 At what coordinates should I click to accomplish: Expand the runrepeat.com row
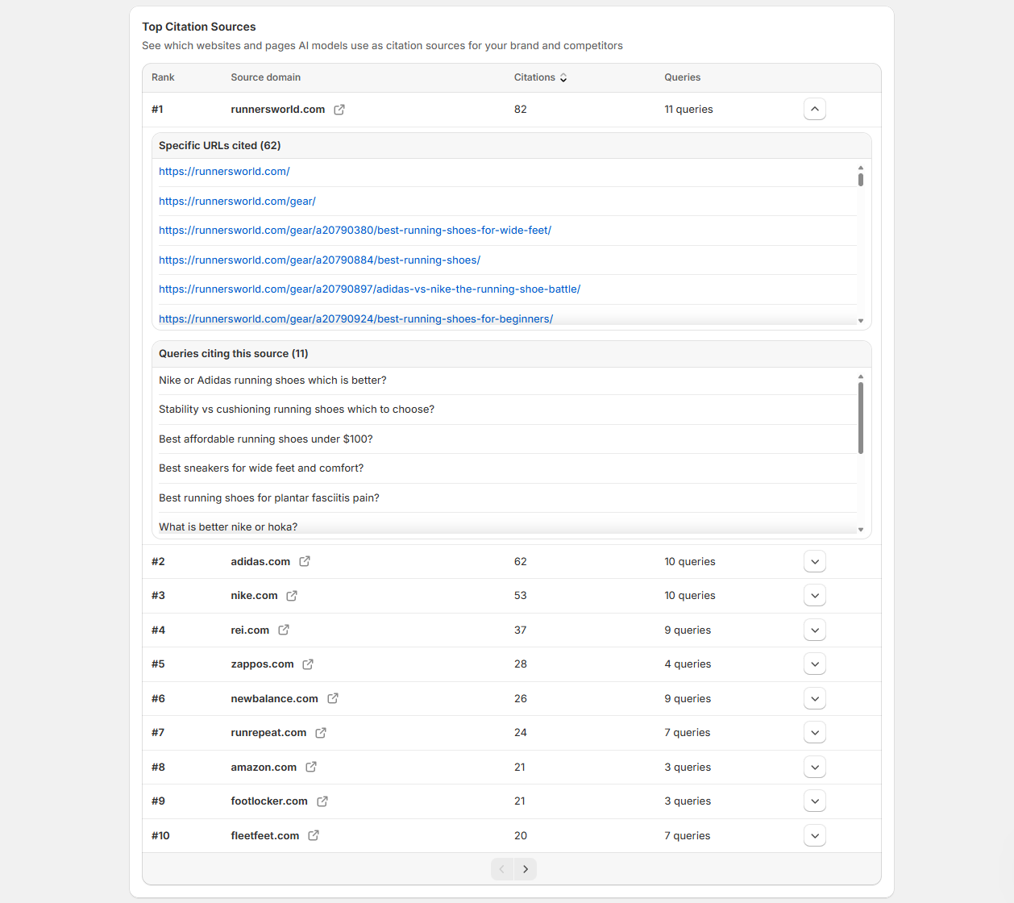pos(815,733)
